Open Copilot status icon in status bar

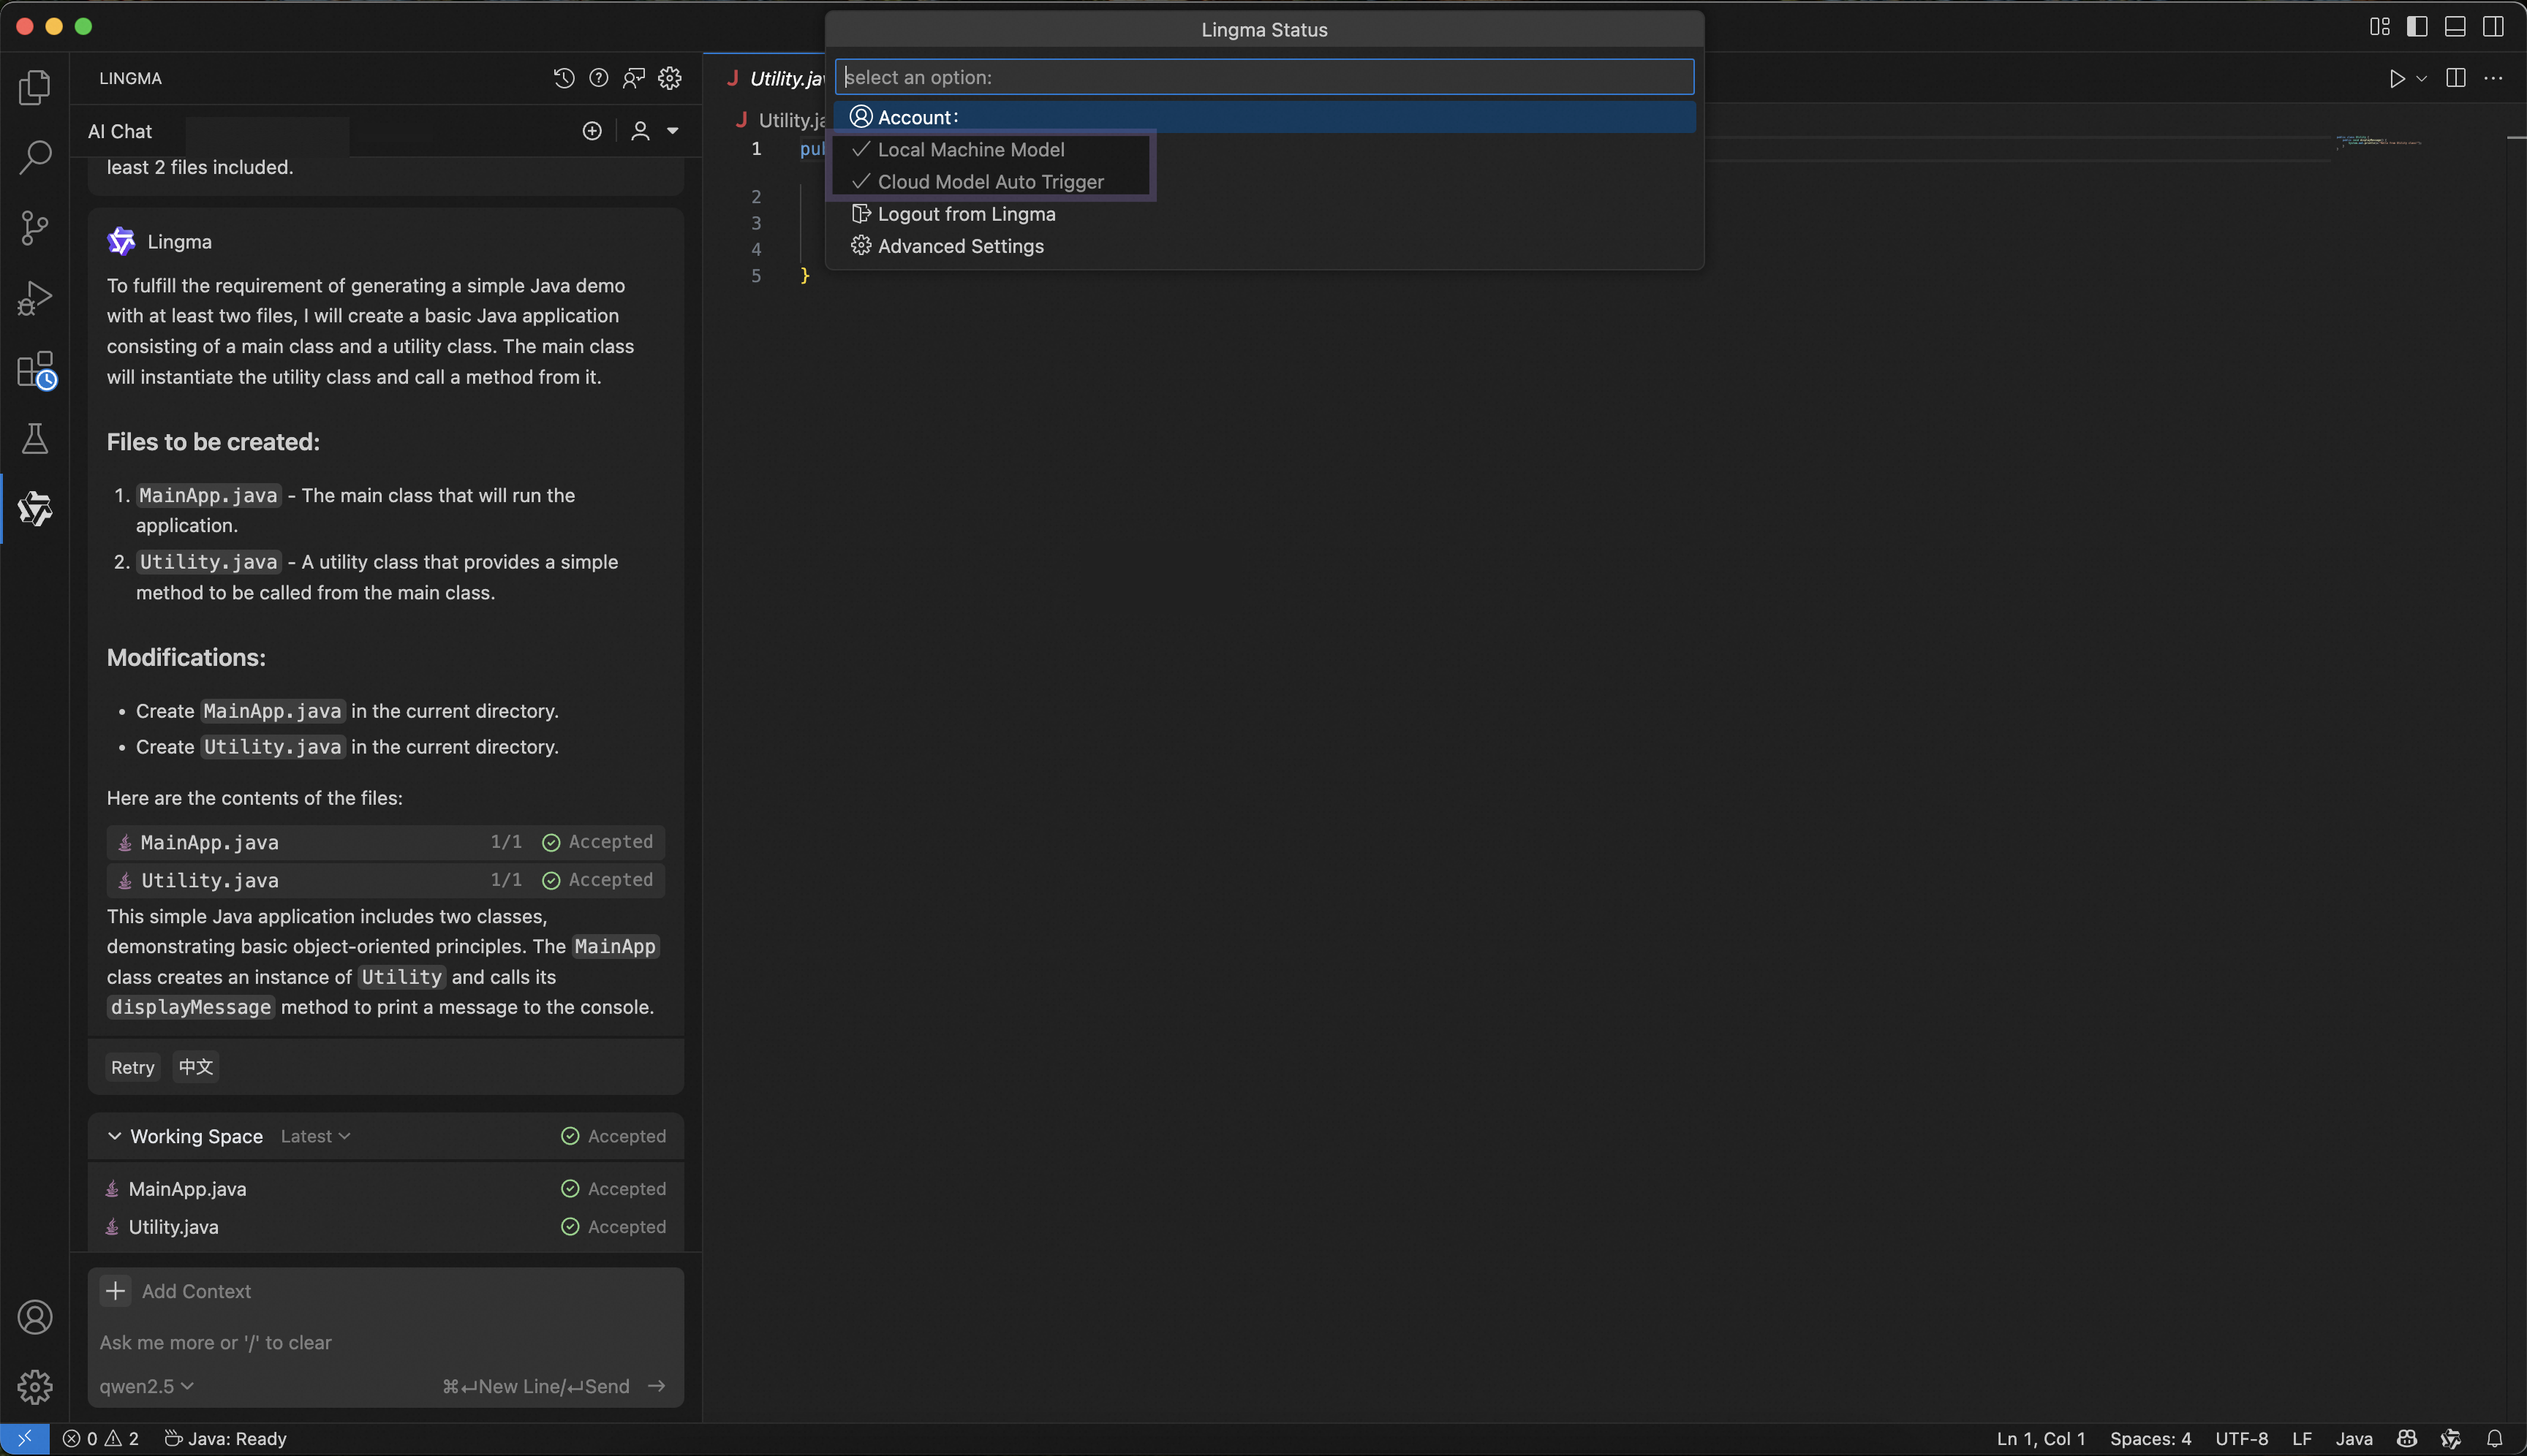[x=2407, y=1439]
